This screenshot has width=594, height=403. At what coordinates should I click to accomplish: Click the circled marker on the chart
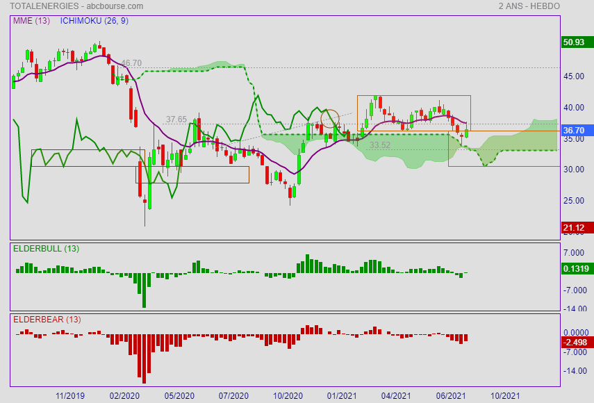click(330, 118)
